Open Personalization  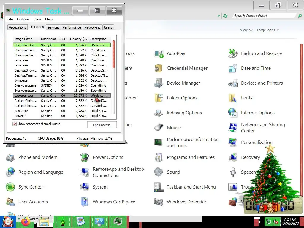pyautogui.click(x=250, y=142)
